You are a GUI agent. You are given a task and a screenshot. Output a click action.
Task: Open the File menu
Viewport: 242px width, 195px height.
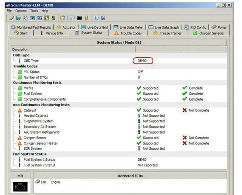9,11
